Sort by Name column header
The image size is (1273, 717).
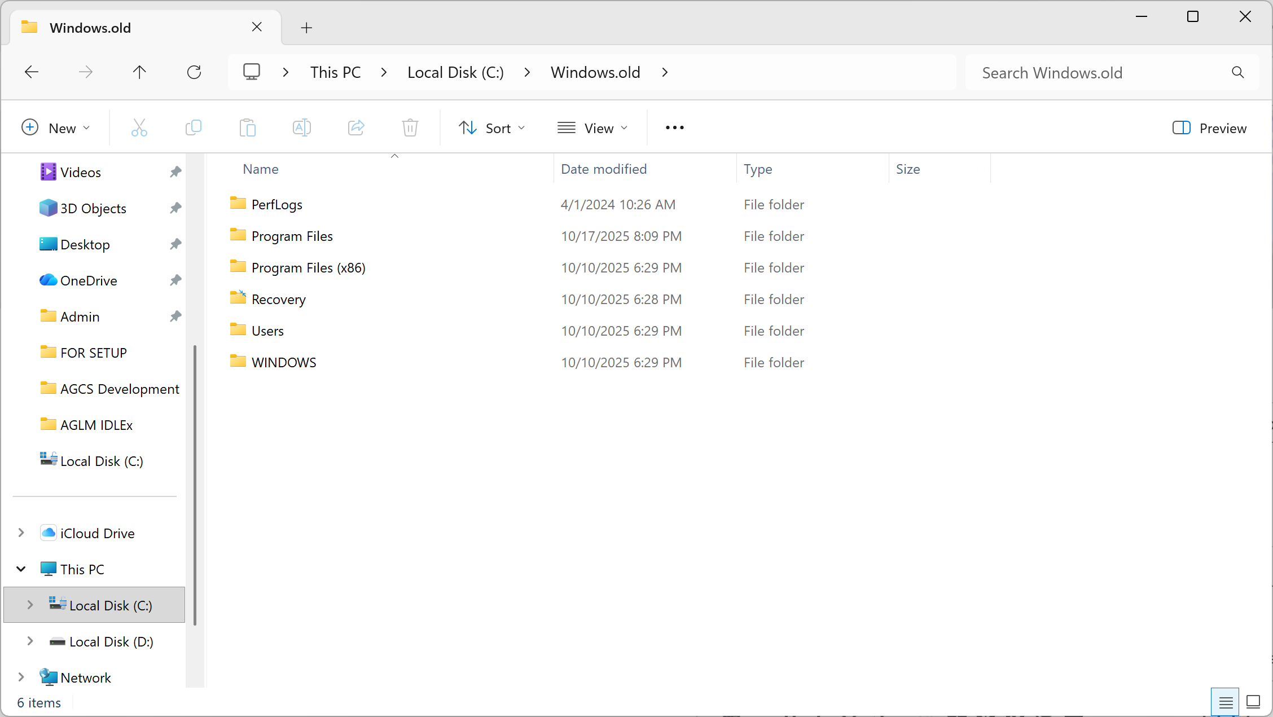coord(261,169)
